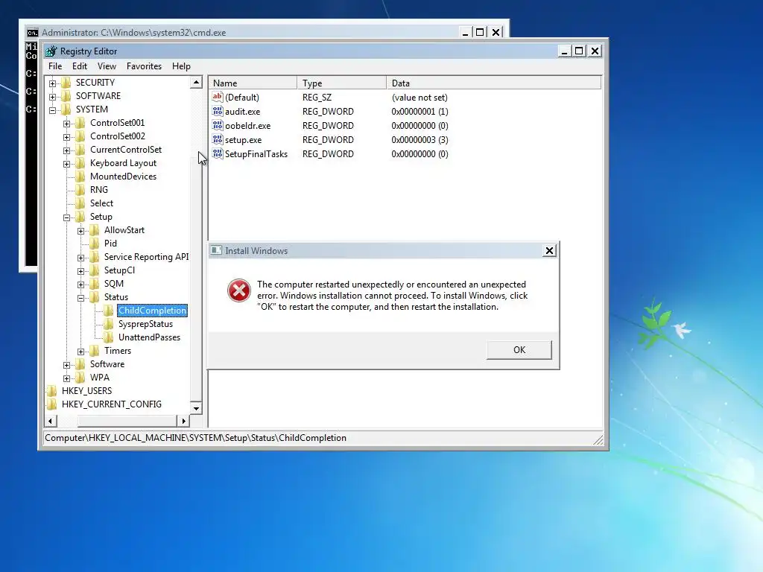The width and height of the screenshot is (763, 572).
Task: Expand the ControlSet002 key
Action: [x=66, y=137]
